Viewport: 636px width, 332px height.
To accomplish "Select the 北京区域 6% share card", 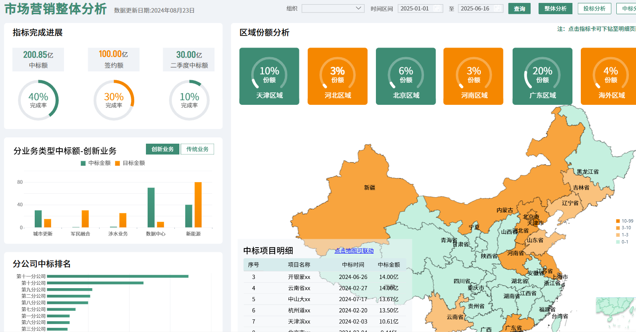I will [x=406, y=76].
